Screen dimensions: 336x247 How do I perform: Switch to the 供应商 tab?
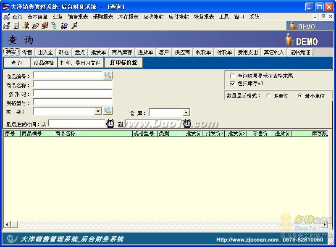tap(183, 53)
